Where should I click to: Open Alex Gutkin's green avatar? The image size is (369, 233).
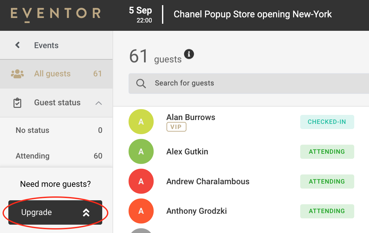tap(141, 151)
